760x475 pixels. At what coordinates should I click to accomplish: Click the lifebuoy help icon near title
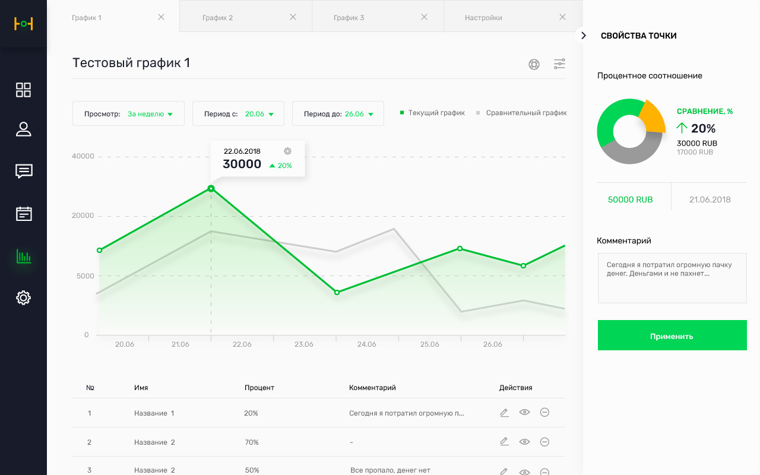(x=534, y=64)
